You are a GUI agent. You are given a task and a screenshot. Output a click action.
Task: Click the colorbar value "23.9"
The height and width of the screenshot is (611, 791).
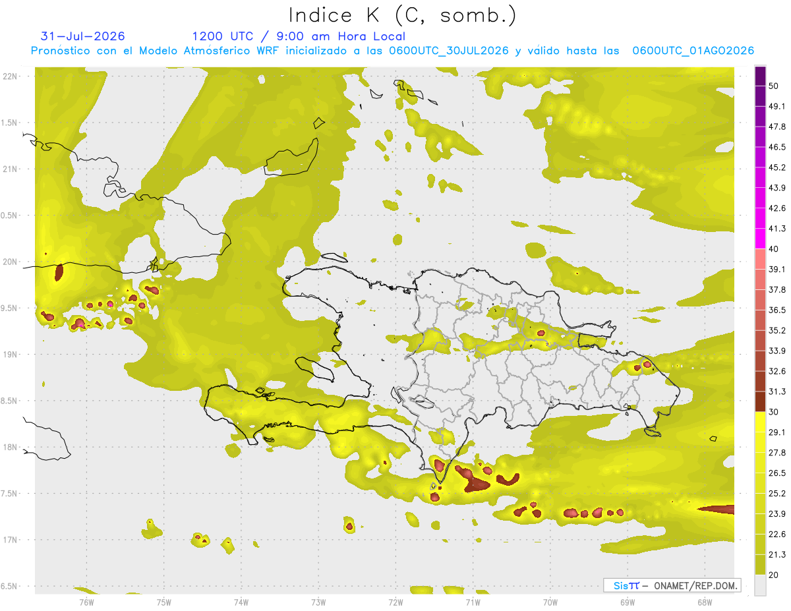(x=777, y=514)
